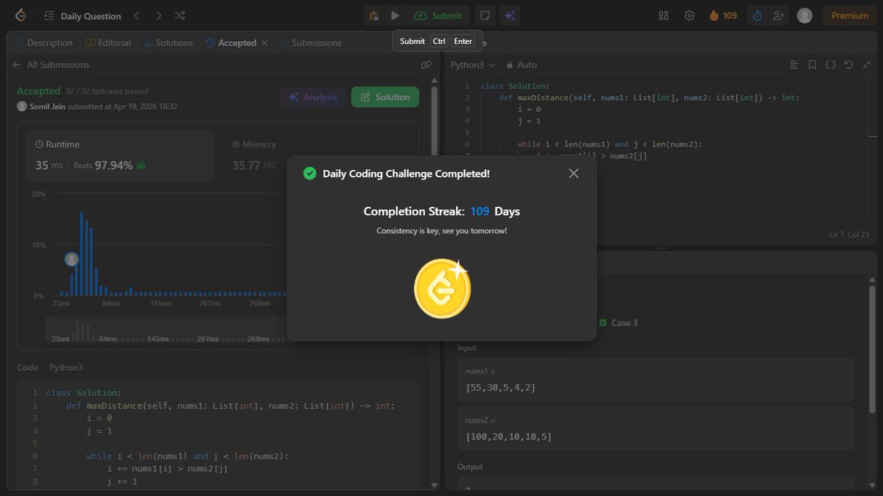The height and width of the screenshot is (496, 883).
Task: Close the Daily Coding Challenge popup
Action: (x=573, y=174)
